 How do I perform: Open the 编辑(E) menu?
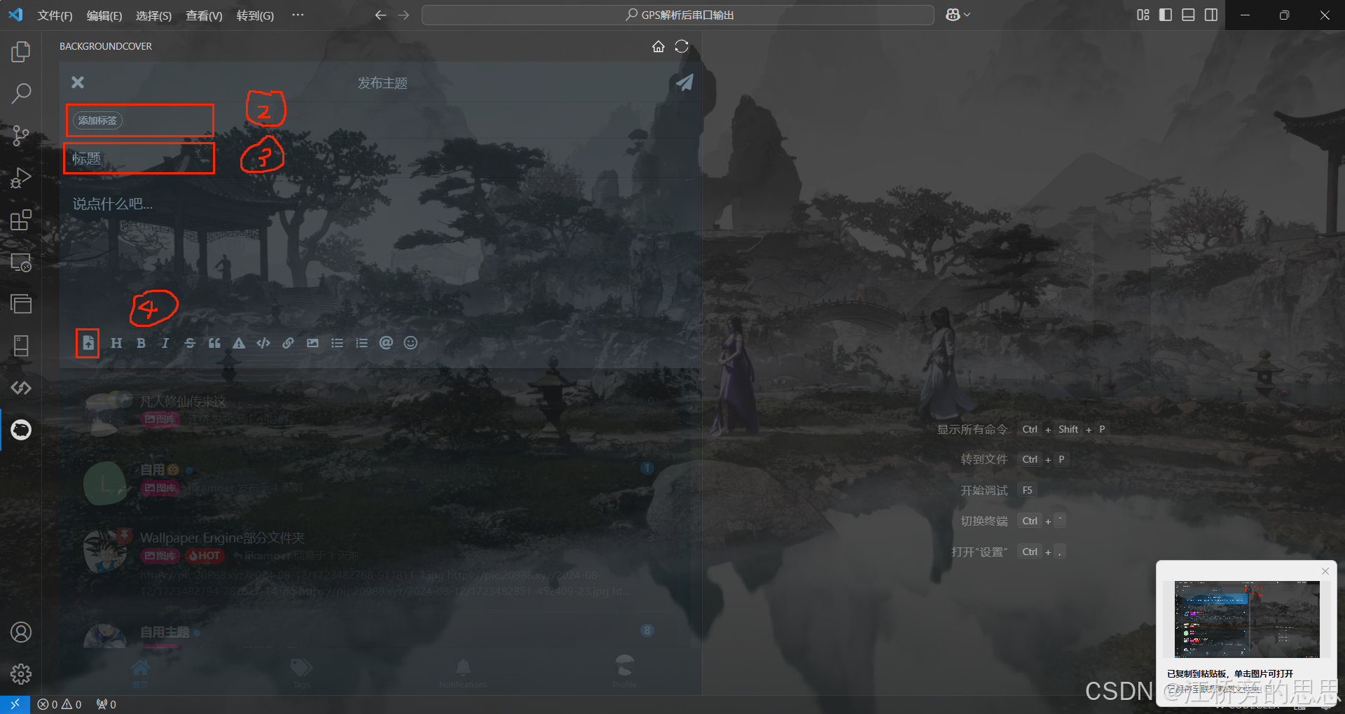coord(104,15)
